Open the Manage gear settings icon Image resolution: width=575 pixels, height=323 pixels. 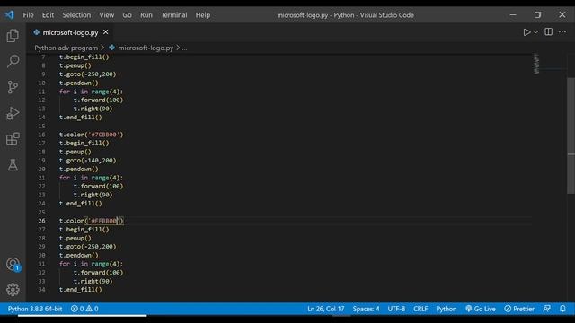pyautogui.click(x=13, y=290)
